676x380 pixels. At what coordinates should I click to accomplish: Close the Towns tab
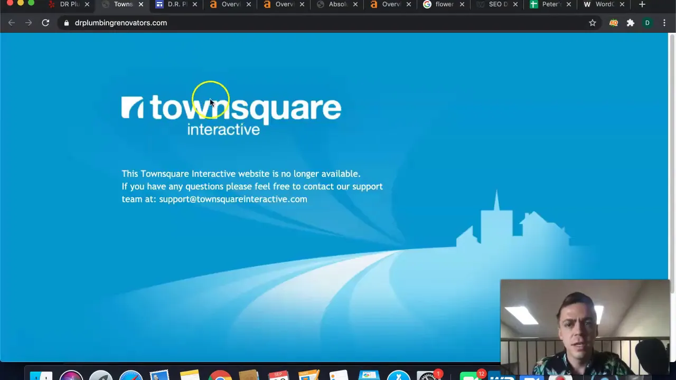click(x=141, y=4)
